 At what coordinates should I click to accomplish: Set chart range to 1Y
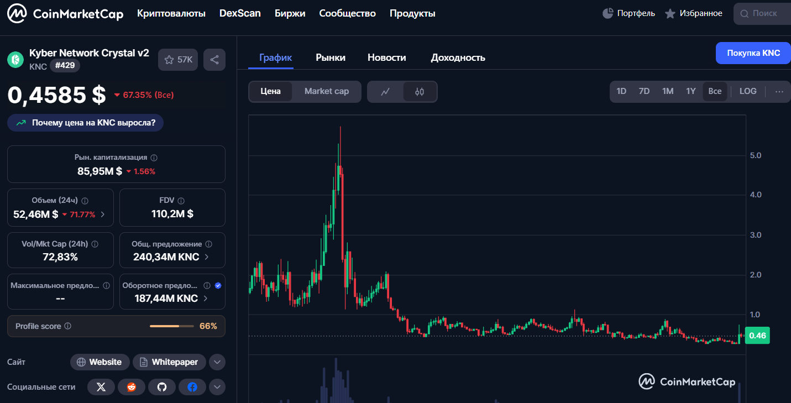pyautogui.click(x=691, y=91)
